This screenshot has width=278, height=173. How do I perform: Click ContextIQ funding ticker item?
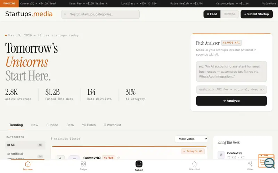pyautogui.click(x=38, y=3)
